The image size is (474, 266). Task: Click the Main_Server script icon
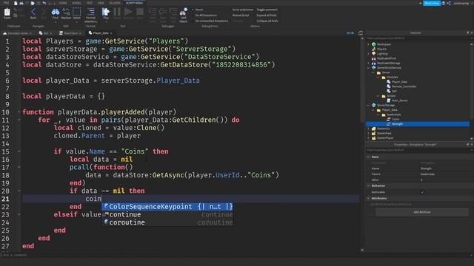[389, 100]
